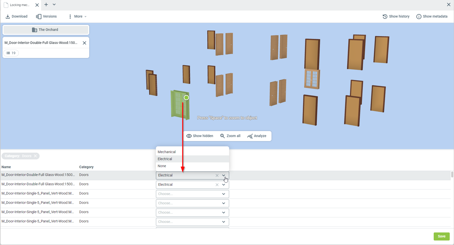Show history of the document
This screenshot has width=454, height=245.
click(396, 17)
